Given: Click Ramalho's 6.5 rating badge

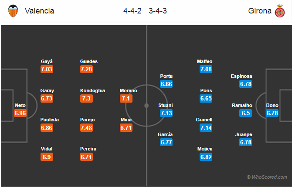Looking at the screenshot, I should pyautogui.click(x=246, y=113).
